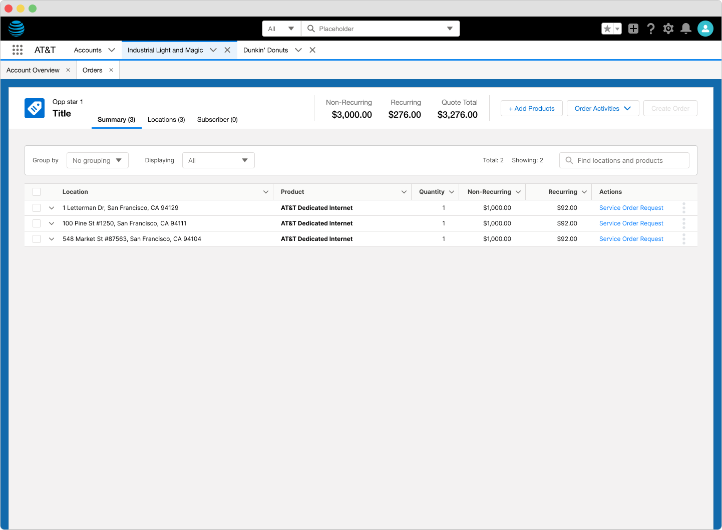Open the Group by No grouping dropdown

coord(98,160)
